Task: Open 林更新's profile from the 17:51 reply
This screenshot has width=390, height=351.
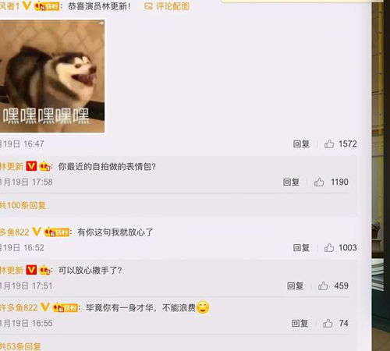Action: (x=12, y=270)
